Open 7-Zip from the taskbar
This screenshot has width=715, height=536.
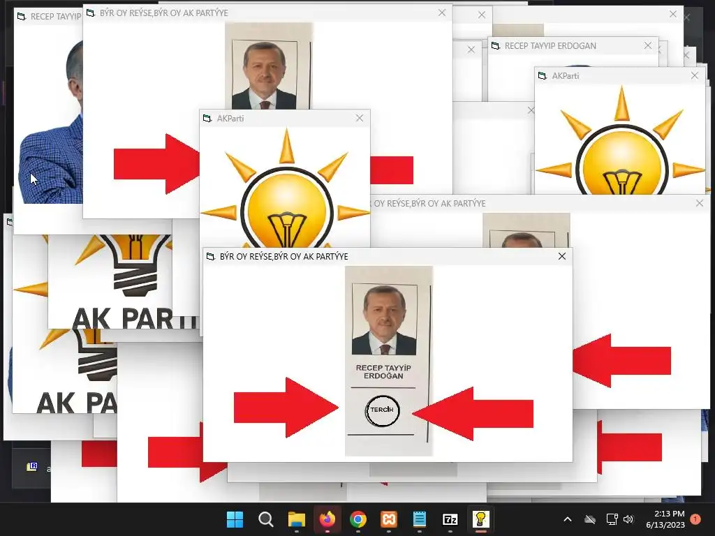[x=450, y=519]
